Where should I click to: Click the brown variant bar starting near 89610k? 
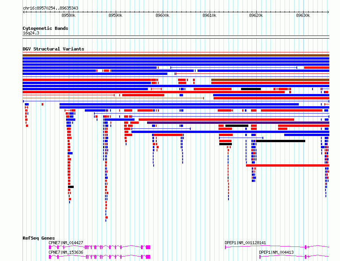click(x=270, y=80)
